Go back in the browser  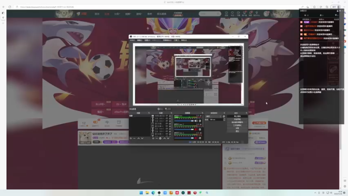pyautogui.click(x=3, y=7)
